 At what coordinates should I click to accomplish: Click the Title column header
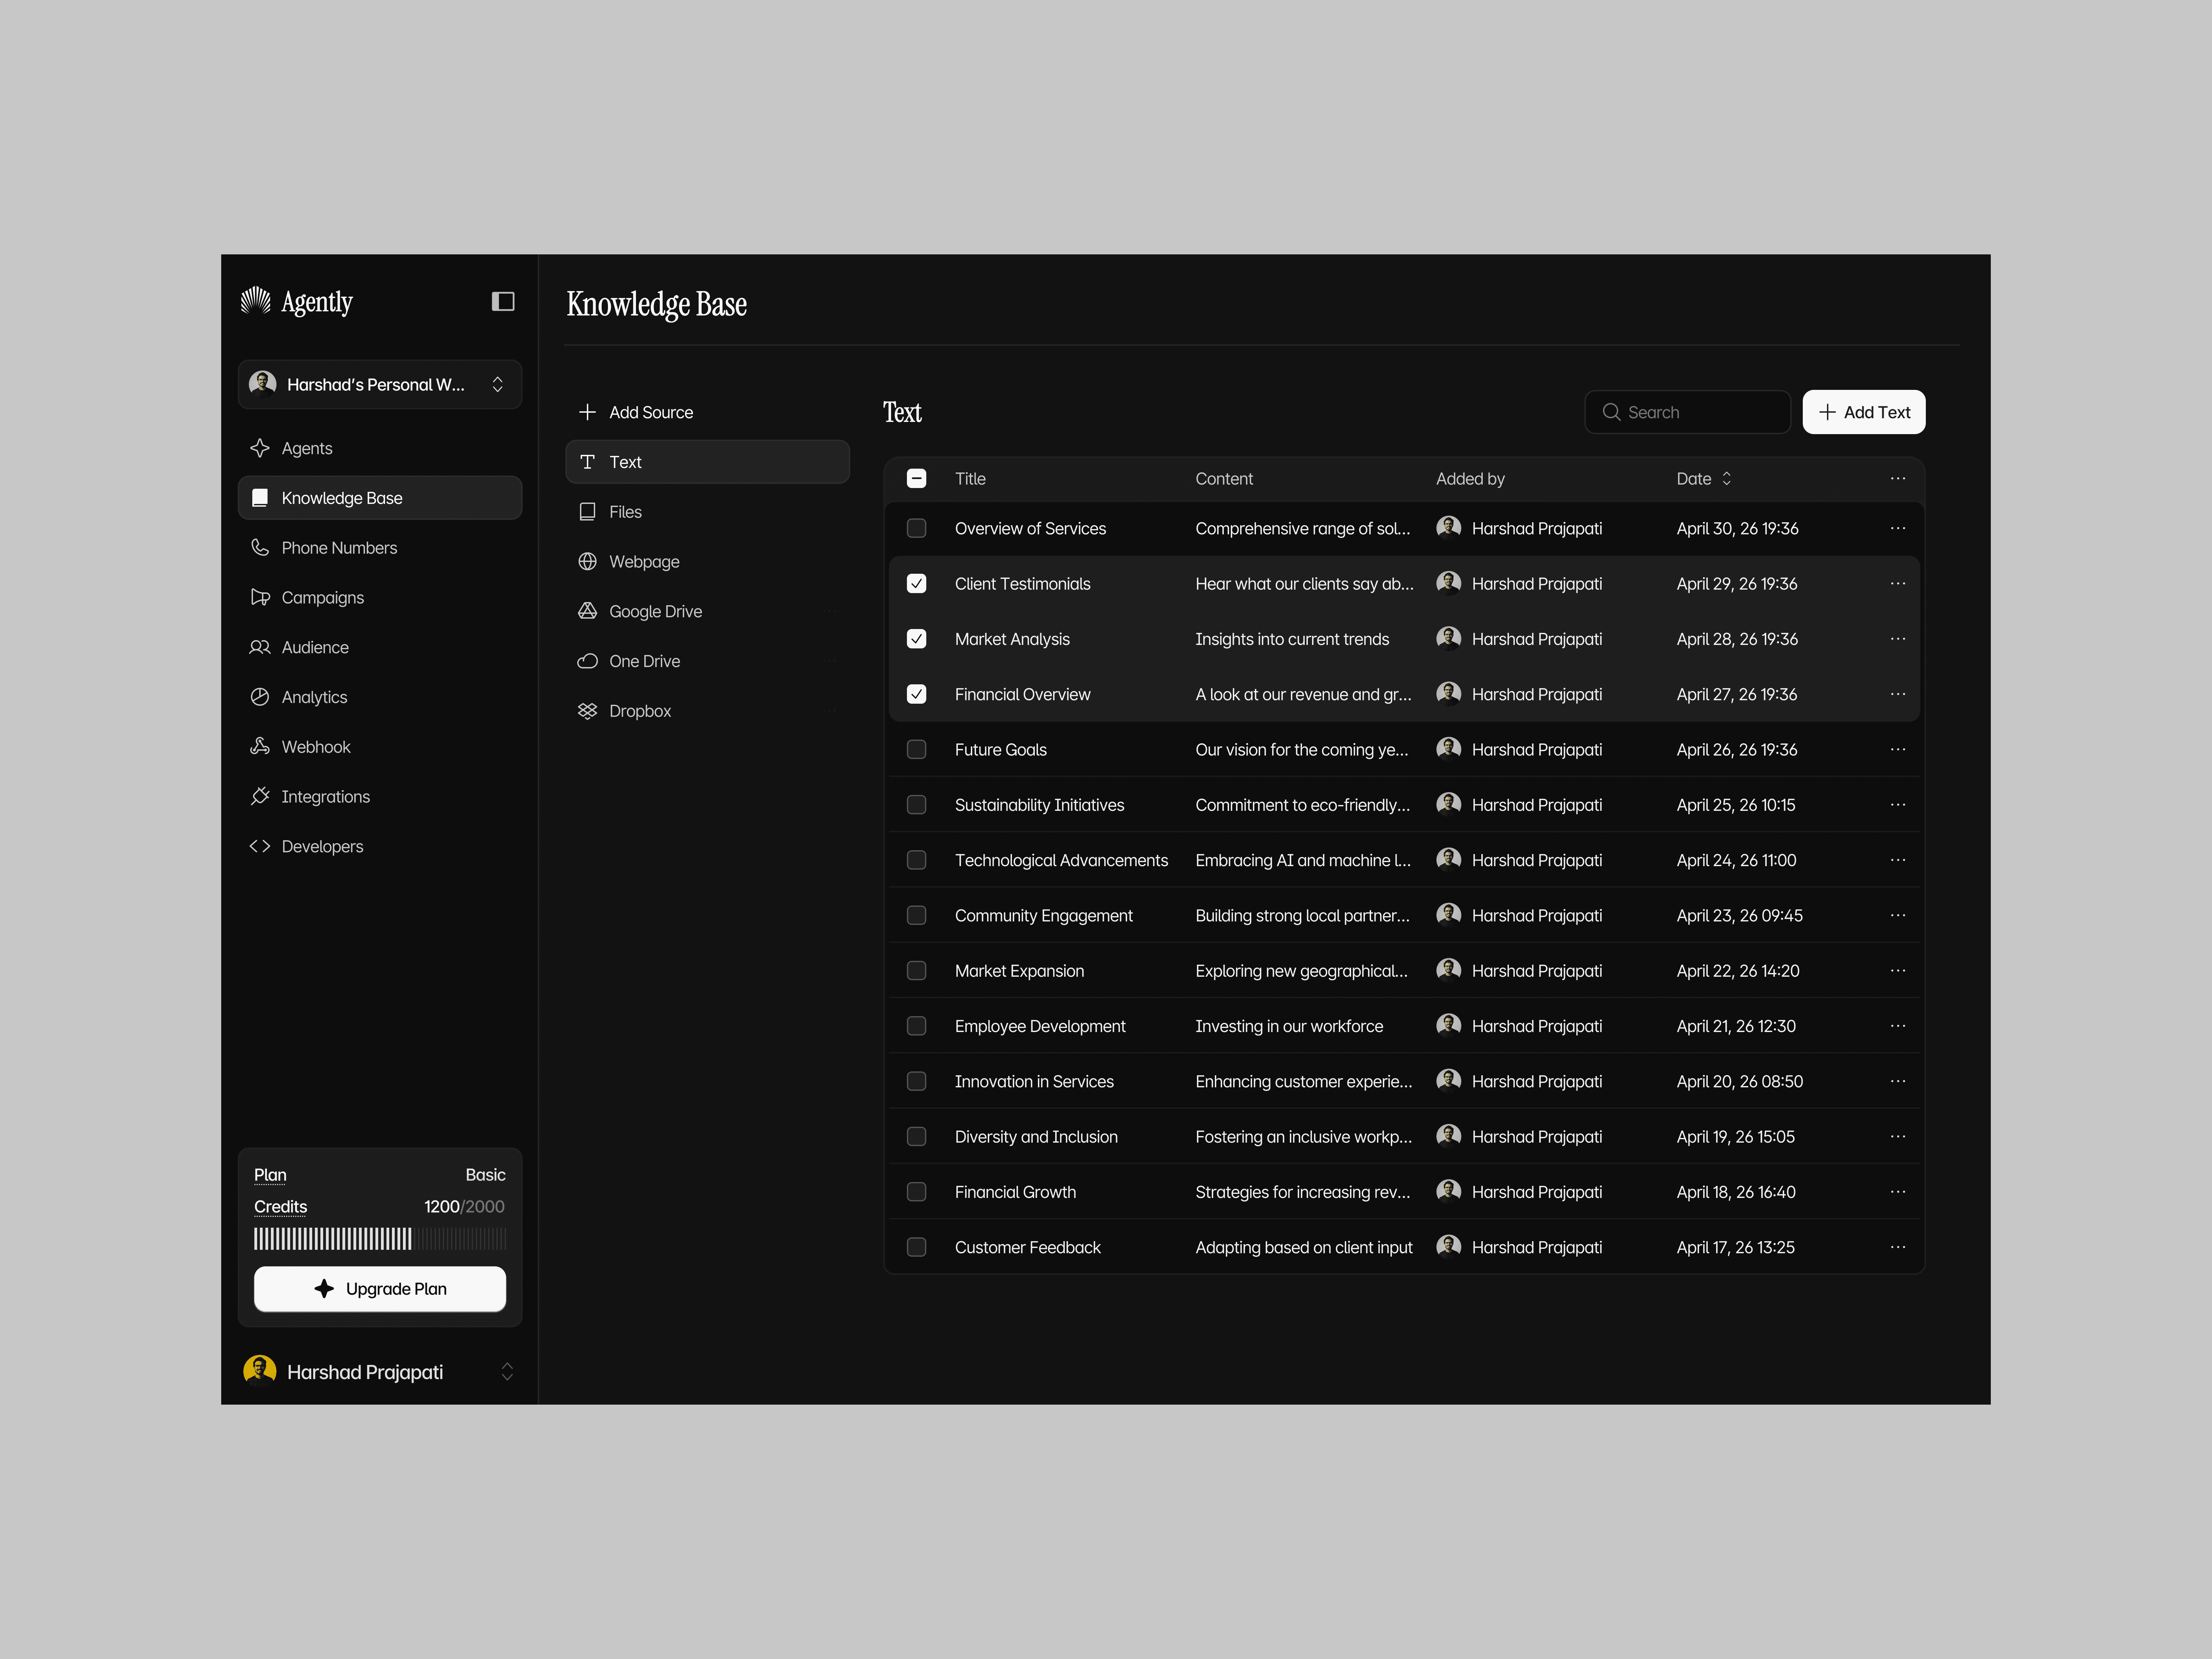[970, 479]
